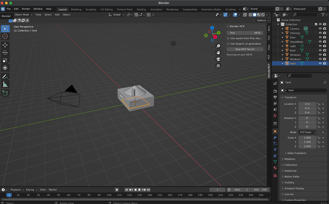
Task: Click the Stop MCP Server button
Action: click(x=245, y=49)
